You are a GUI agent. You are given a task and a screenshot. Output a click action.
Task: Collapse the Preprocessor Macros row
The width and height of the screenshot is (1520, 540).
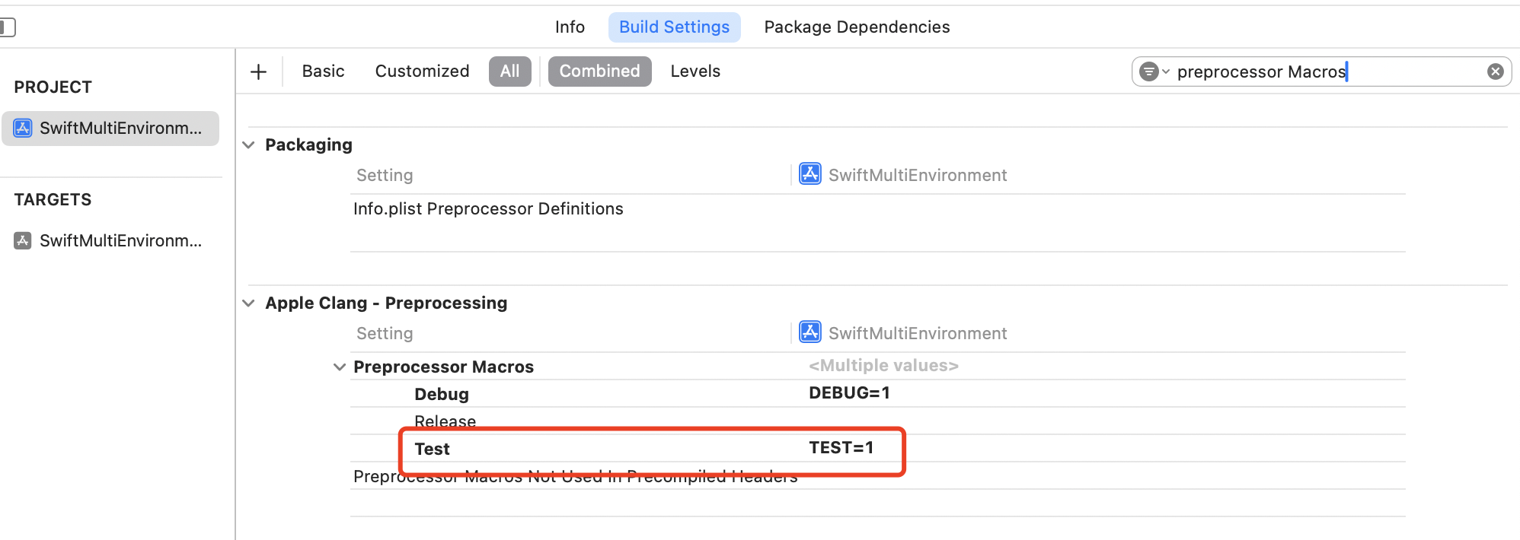click(x=340, y=367)
